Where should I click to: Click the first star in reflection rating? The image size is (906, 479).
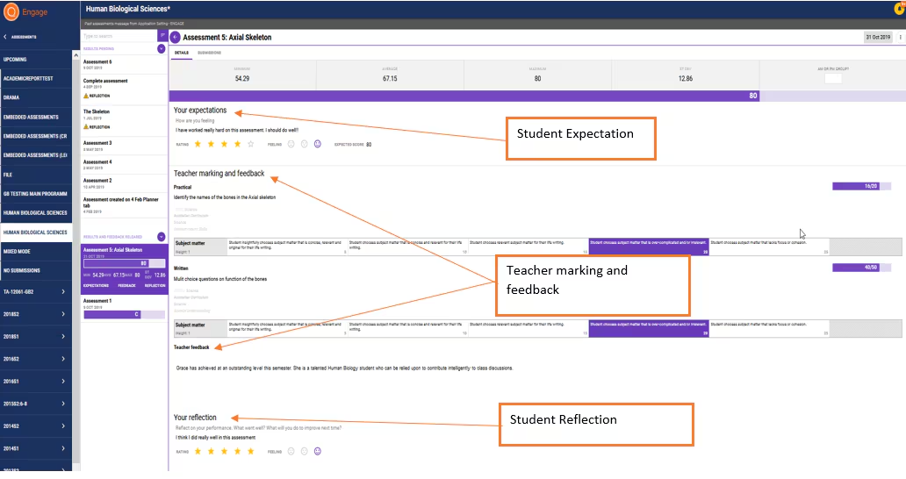coord(198,451)
